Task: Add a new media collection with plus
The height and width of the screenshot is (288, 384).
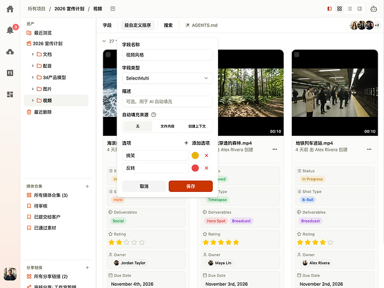Action: pos(87,187)
